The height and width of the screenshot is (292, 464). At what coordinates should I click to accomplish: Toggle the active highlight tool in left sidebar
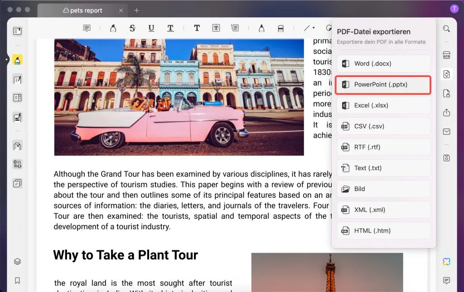point(17,59)
